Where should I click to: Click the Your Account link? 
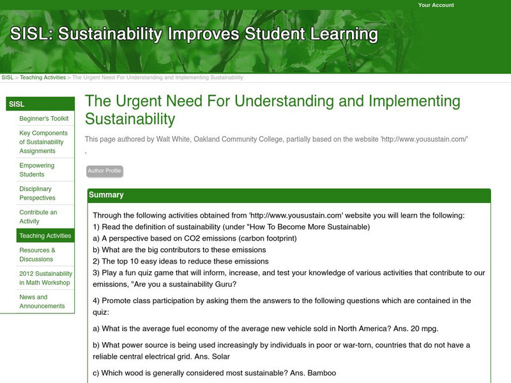click(436, 5)
